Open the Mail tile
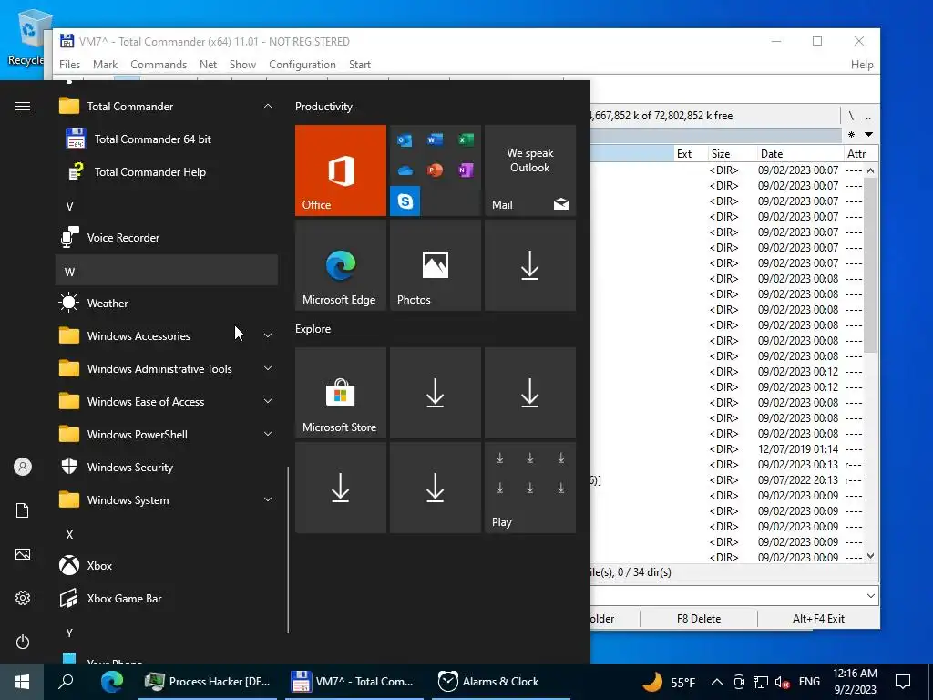The height and width of the screenshot is (700, 933). (530, 170)
